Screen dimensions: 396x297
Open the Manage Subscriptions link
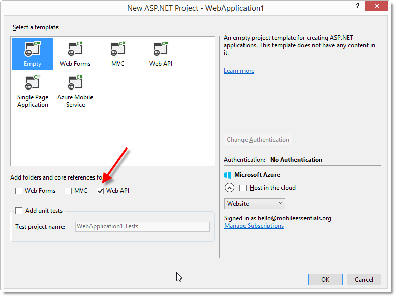tap(254, 226)
